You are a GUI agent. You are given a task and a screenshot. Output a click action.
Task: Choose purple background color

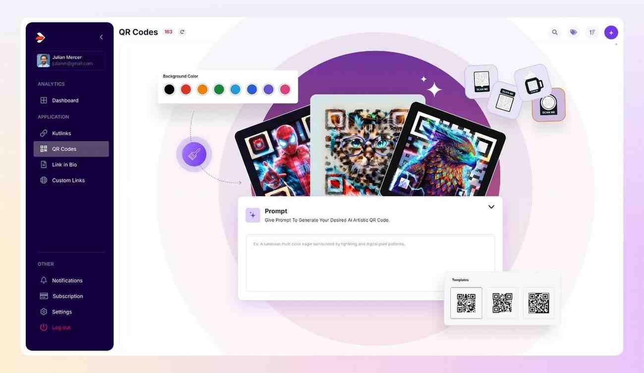[x=268, y=90]
